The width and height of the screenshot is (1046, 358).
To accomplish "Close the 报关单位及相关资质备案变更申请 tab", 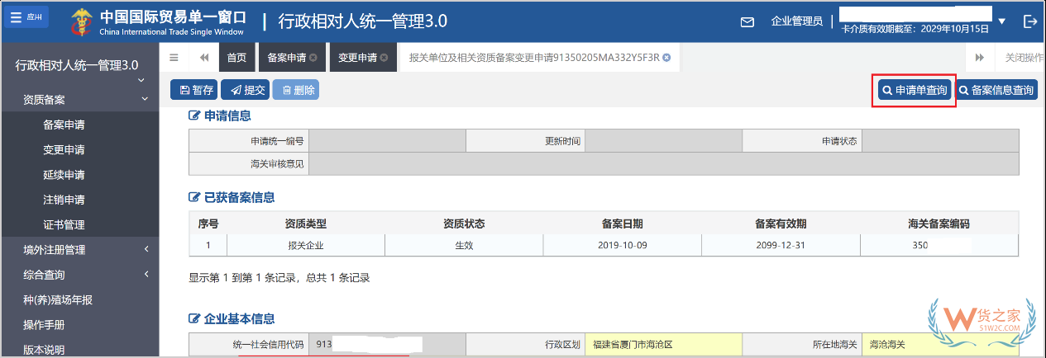I will coord(666,58).
